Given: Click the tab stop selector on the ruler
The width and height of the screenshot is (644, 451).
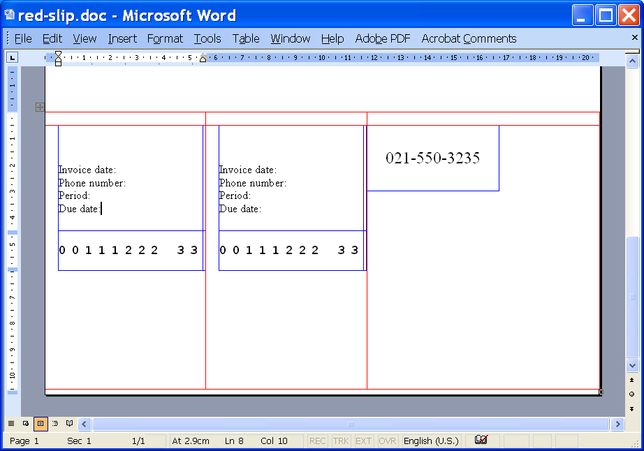Looking at the screenshot, I should point(13,58).
